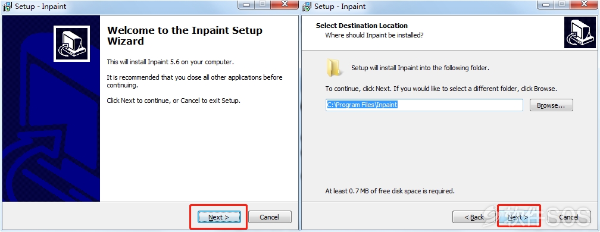Viewport: 600px width, 232px height.
Task: Maximize the left Setup - Inpaint window
Action: point(262,4)
